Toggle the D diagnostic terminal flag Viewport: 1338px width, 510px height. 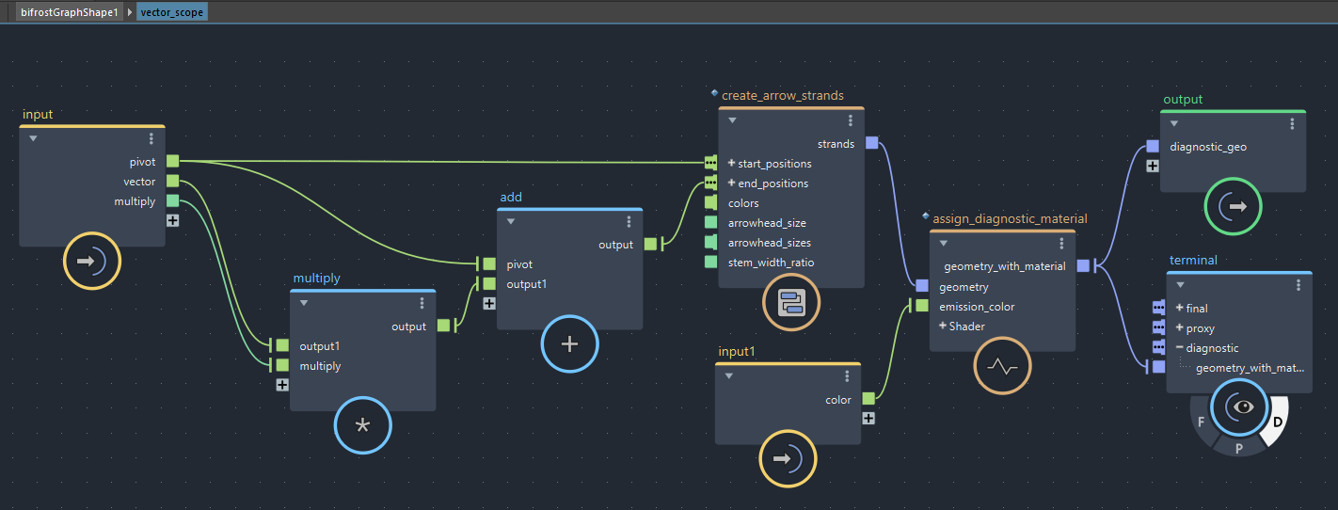tap(1277, 421)
